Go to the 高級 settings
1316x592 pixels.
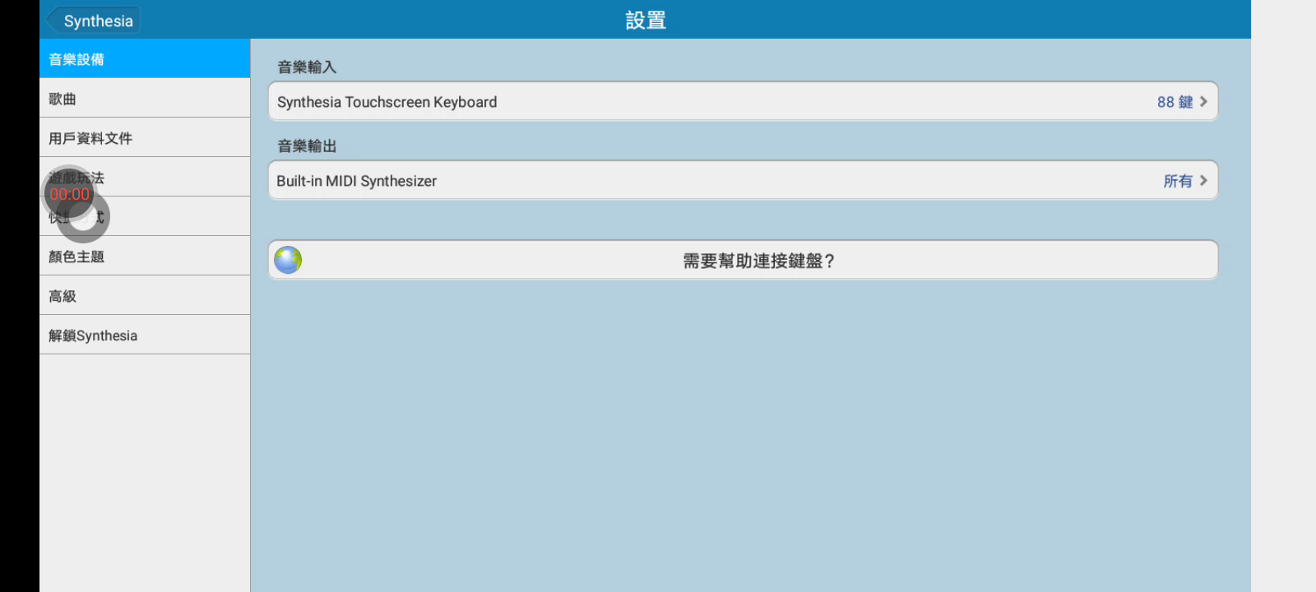tap(145, 296)
